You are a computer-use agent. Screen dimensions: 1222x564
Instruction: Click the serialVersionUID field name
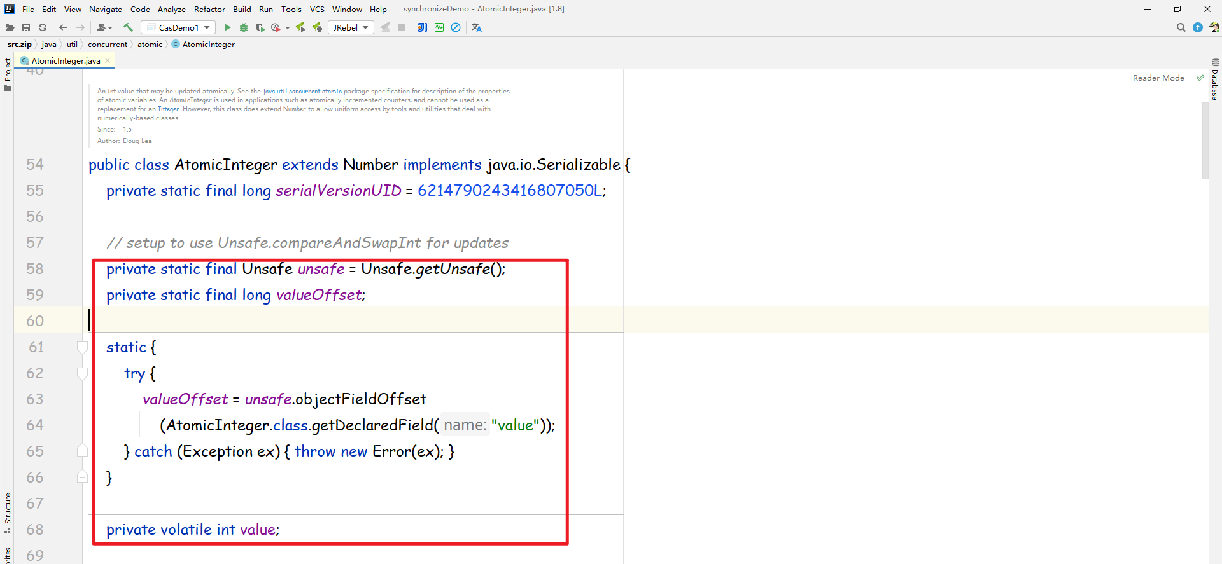point(339,191)
